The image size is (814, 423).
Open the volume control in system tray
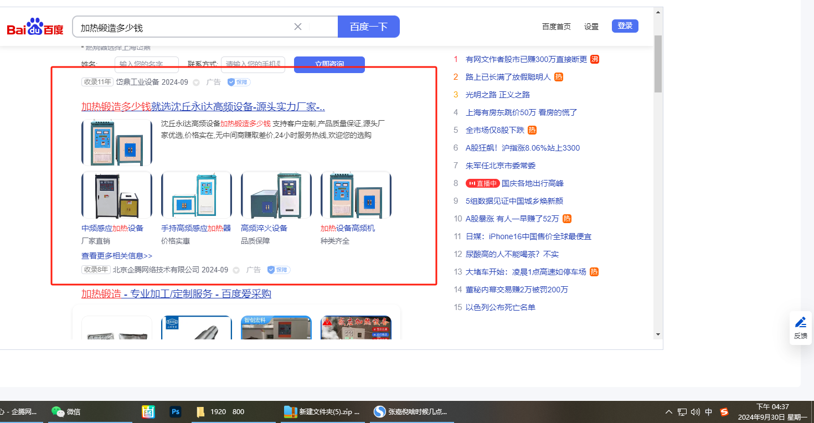(695, 412)
